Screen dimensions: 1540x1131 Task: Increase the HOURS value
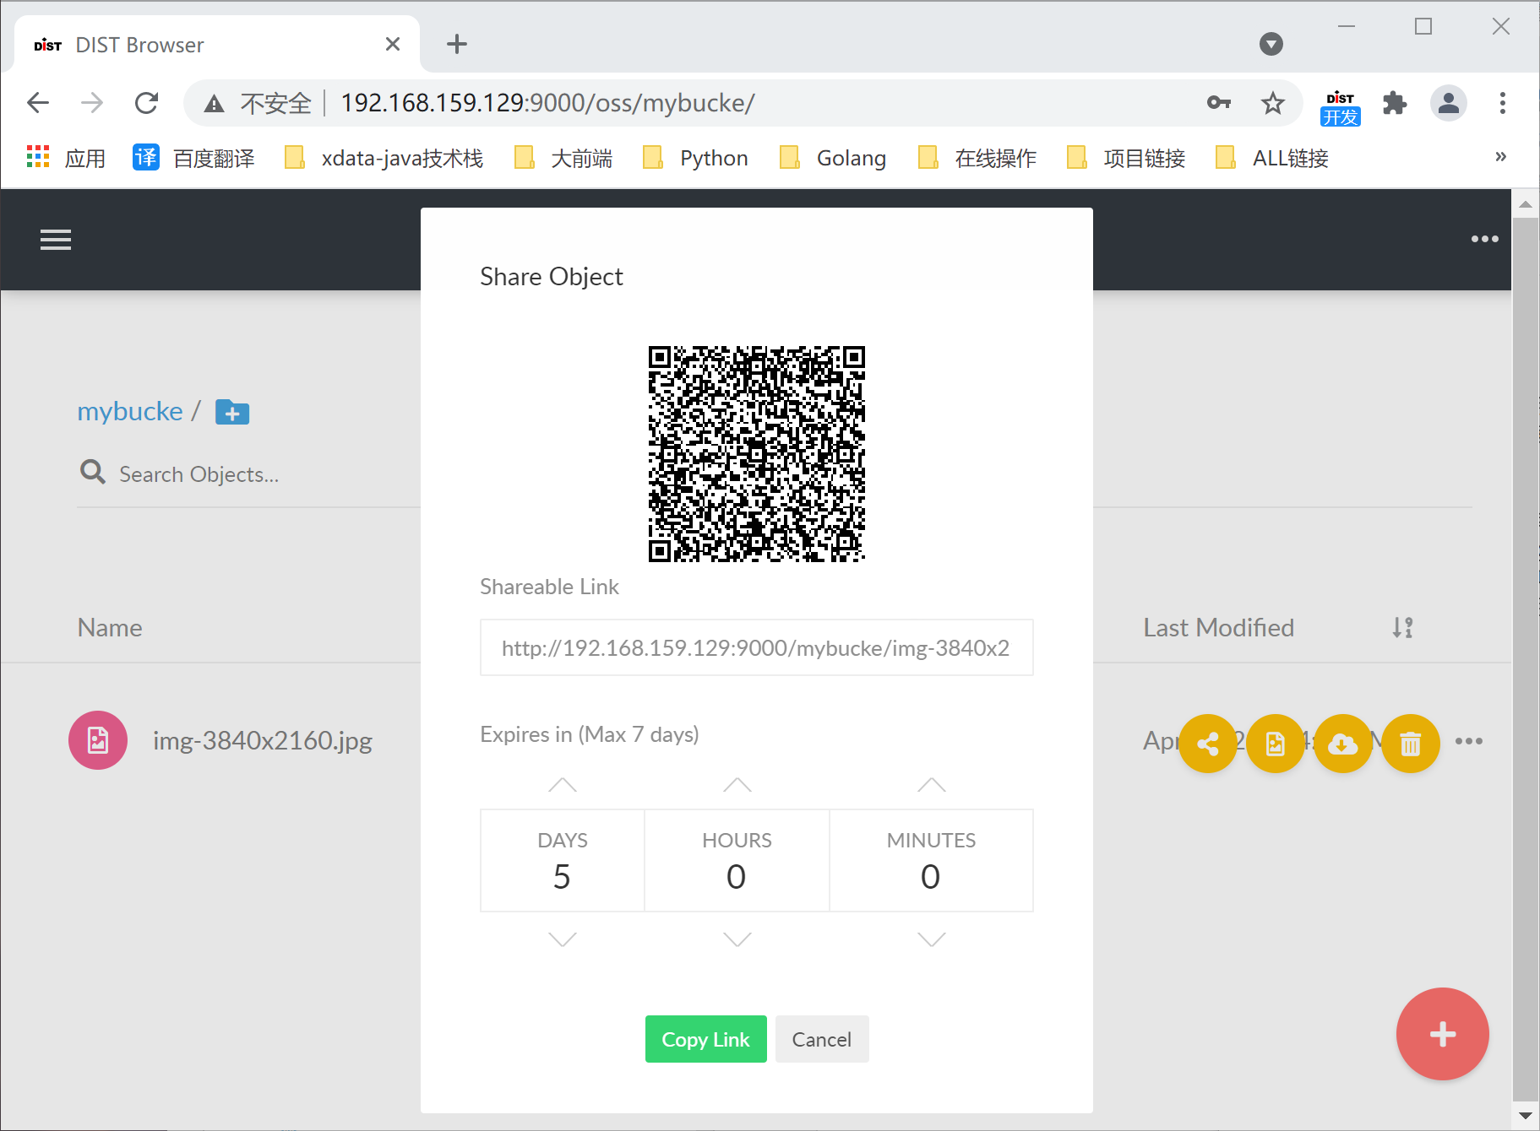coord(737,785)
